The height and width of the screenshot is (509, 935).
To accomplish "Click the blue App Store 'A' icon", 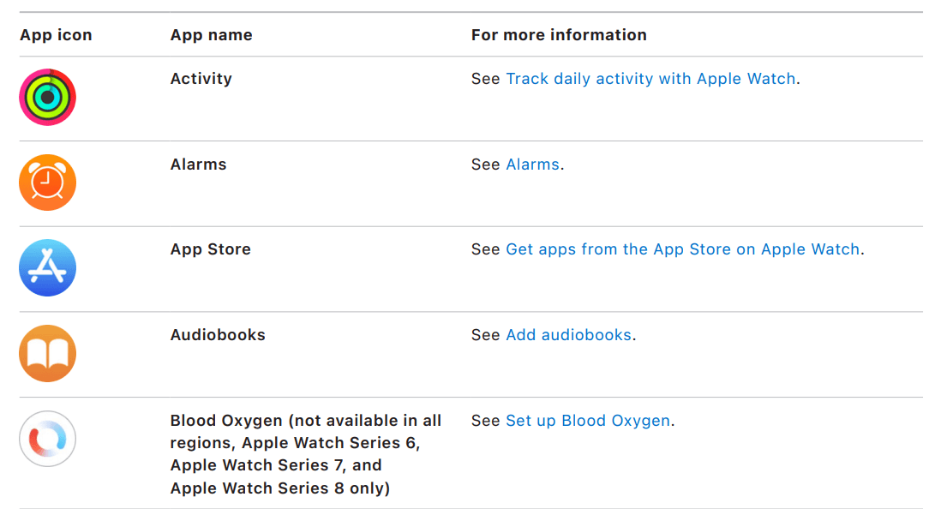I will (47, 268).
